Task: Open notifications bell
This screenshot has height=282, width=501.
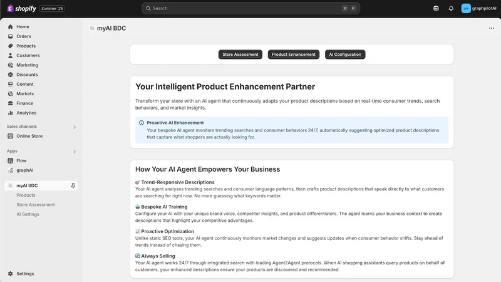Action: [451, 8]
